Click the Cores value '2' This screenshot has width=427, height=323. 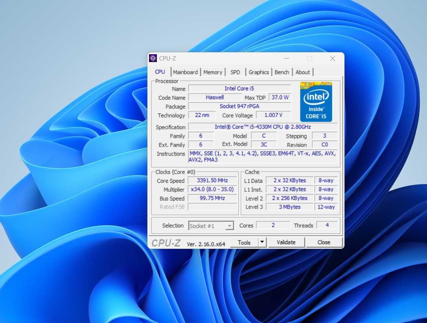click(x=273, y=225)
